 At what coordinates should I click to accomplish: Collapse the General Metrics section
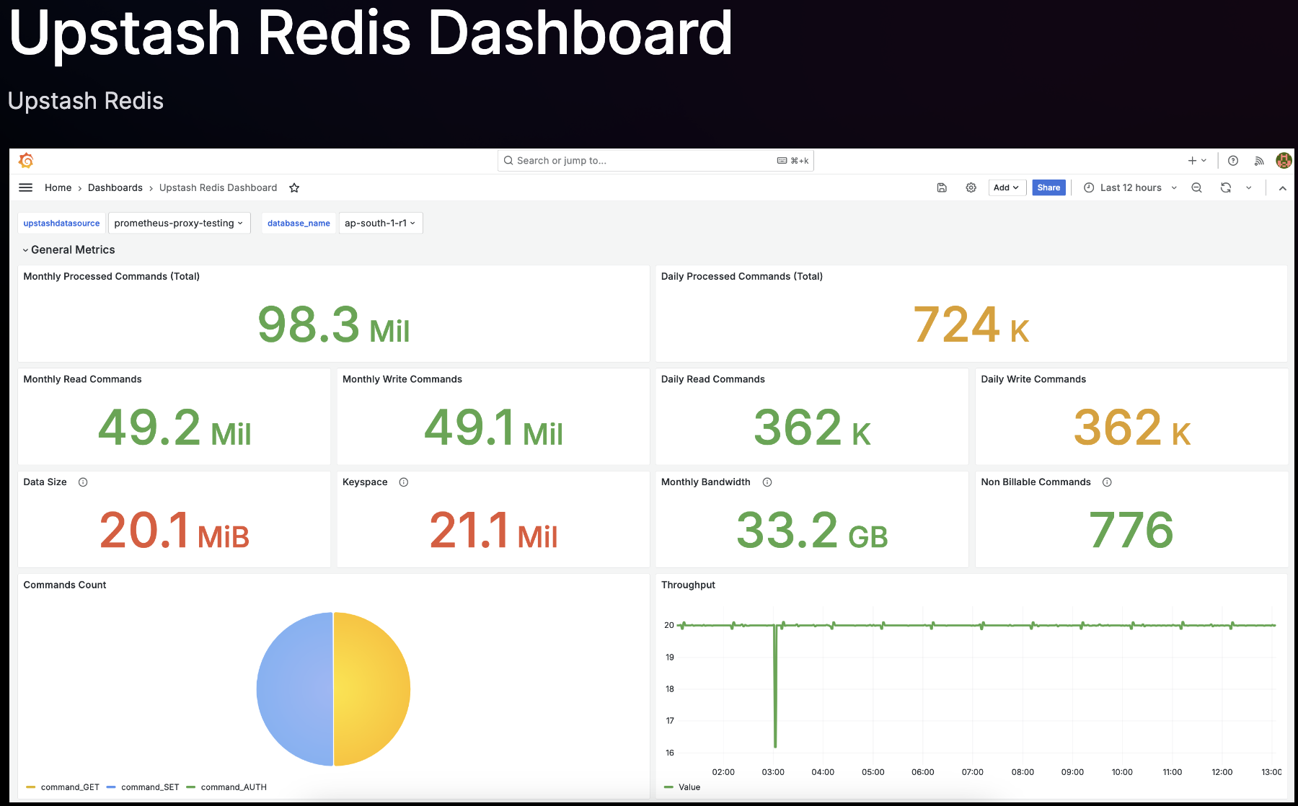(x=69, y=249)
